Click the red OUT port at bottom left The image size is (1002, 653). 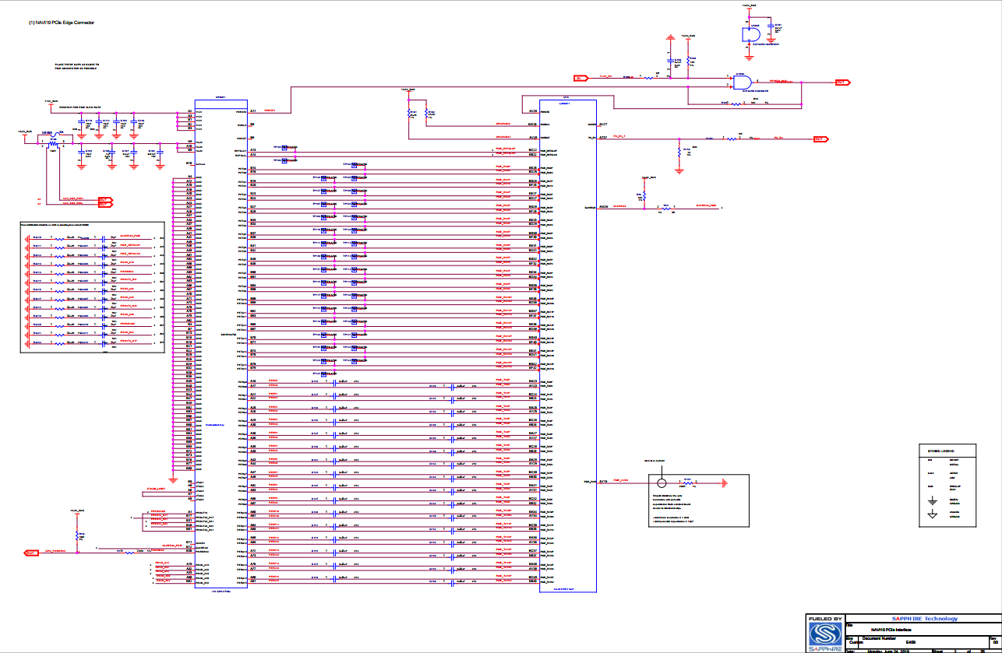[31, 553]
